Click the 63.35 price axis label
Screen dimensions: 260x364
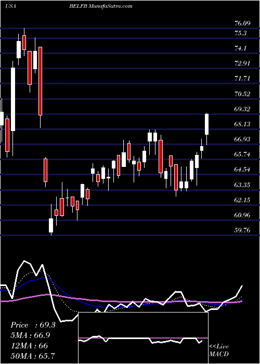[242, 185]
